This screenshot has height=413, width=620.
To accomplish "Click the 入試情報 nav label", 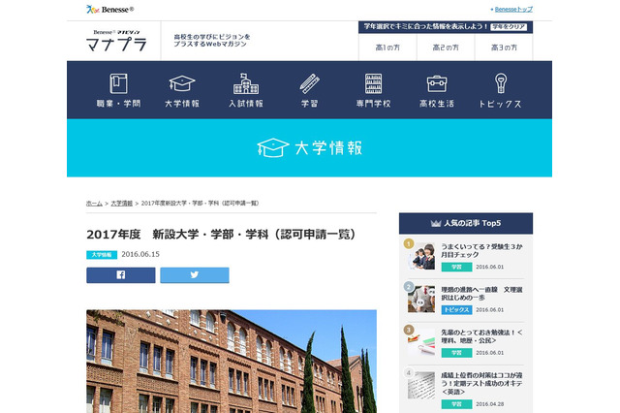I will pos(246,104).
